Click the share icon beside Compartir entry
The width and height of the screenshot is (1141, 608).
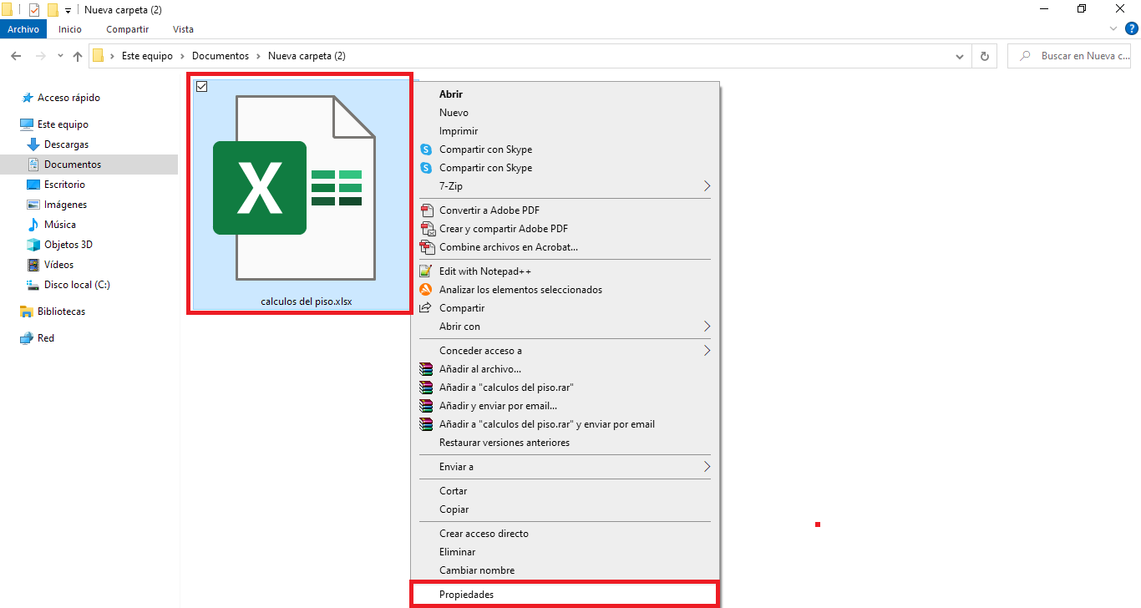(426, 308)
